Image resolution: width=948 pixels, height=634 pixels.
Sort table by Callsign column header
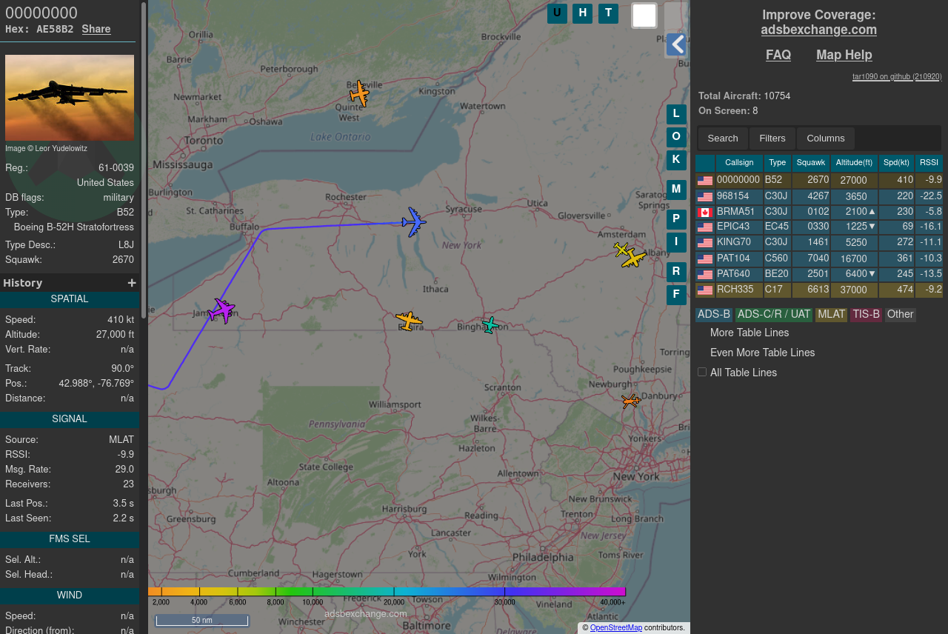coord(739,163)
